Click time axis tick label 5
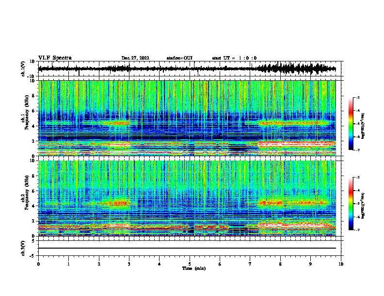 tap(190, 264)
